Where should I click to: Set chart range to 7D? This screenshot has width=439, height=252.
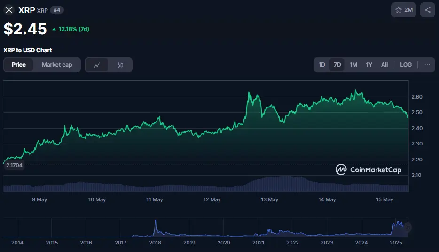(337, 65)
